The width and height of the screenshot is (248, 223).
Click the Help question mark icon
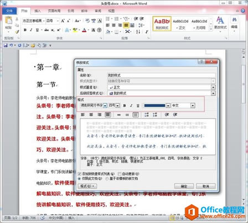click(243, 11)
